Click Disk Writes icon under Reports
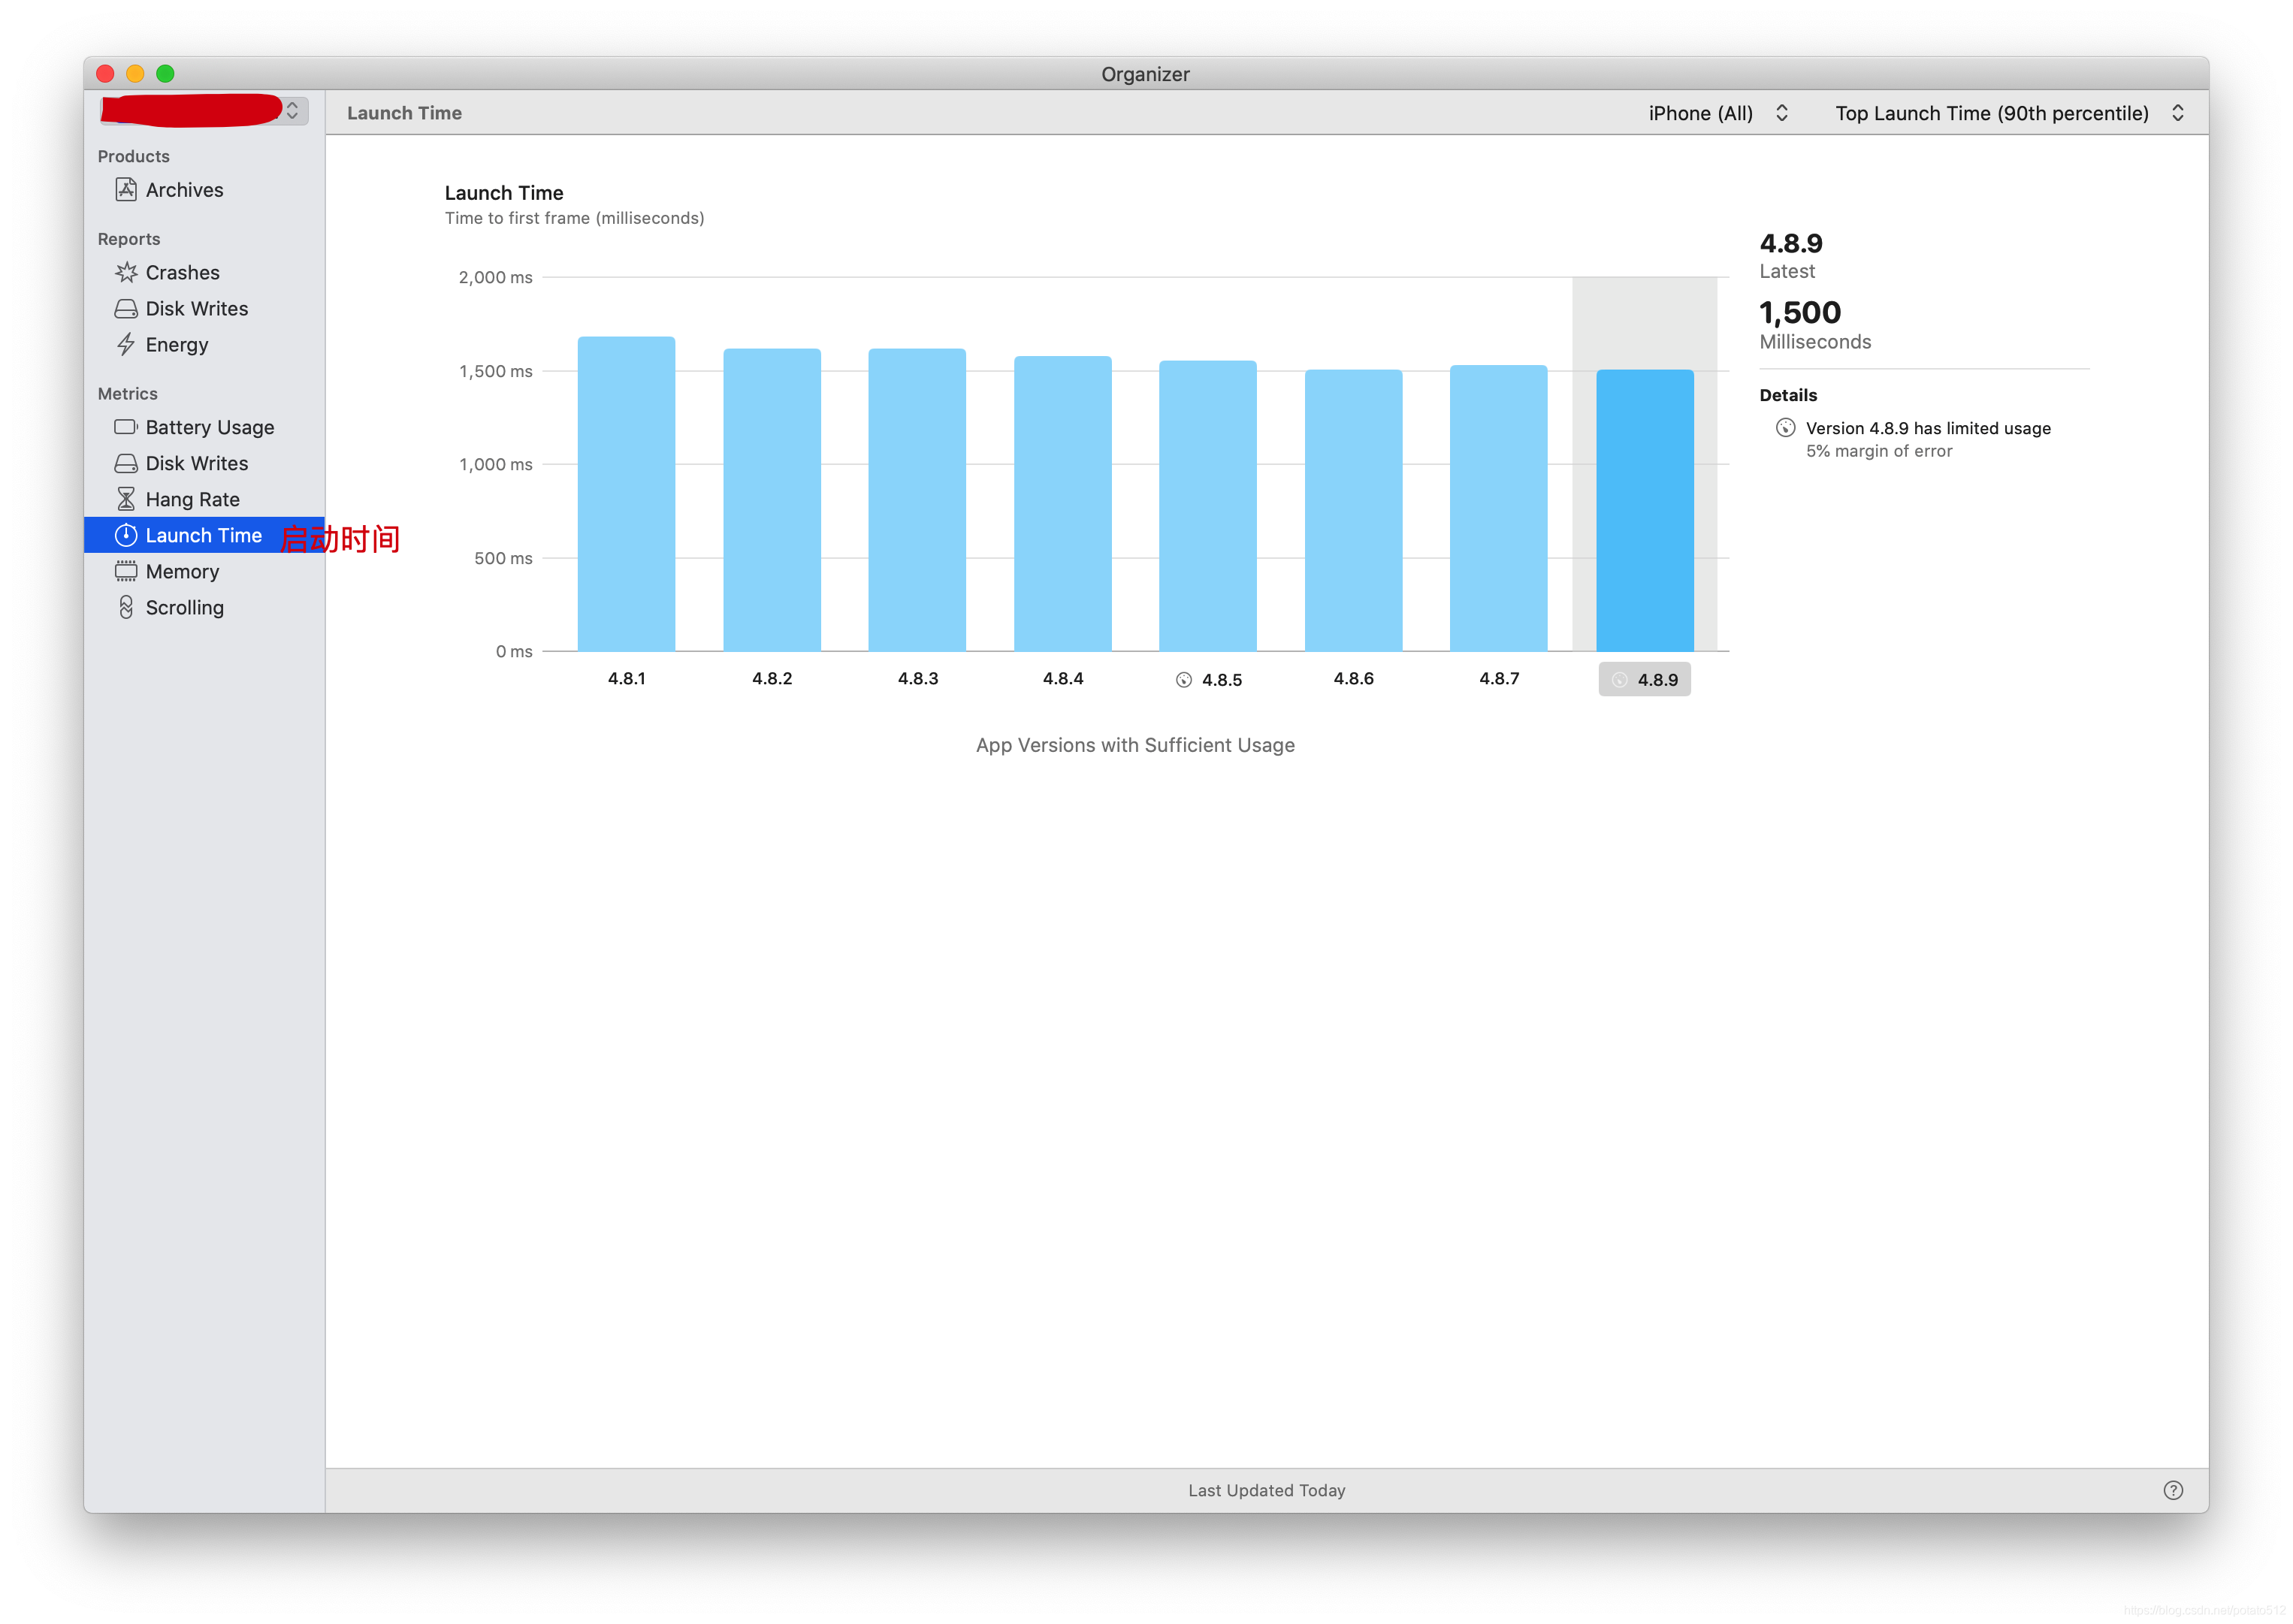Screen dimensions: 2293x1624 pyautogui.click(x=126, y=308)
